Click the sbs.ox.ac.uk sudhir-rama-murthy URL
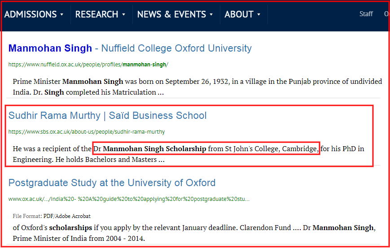The width and height of the screenshot is (390, 248). click(87, 132)
